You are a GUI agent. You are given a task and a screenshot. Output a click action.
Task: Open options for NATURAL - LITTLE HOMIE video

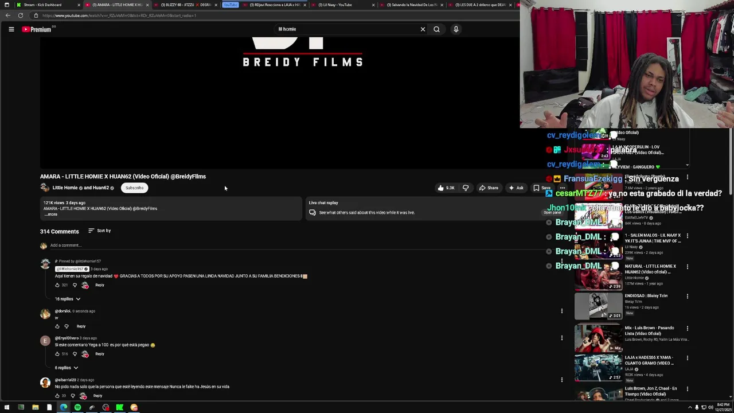[x=688, y=267]
